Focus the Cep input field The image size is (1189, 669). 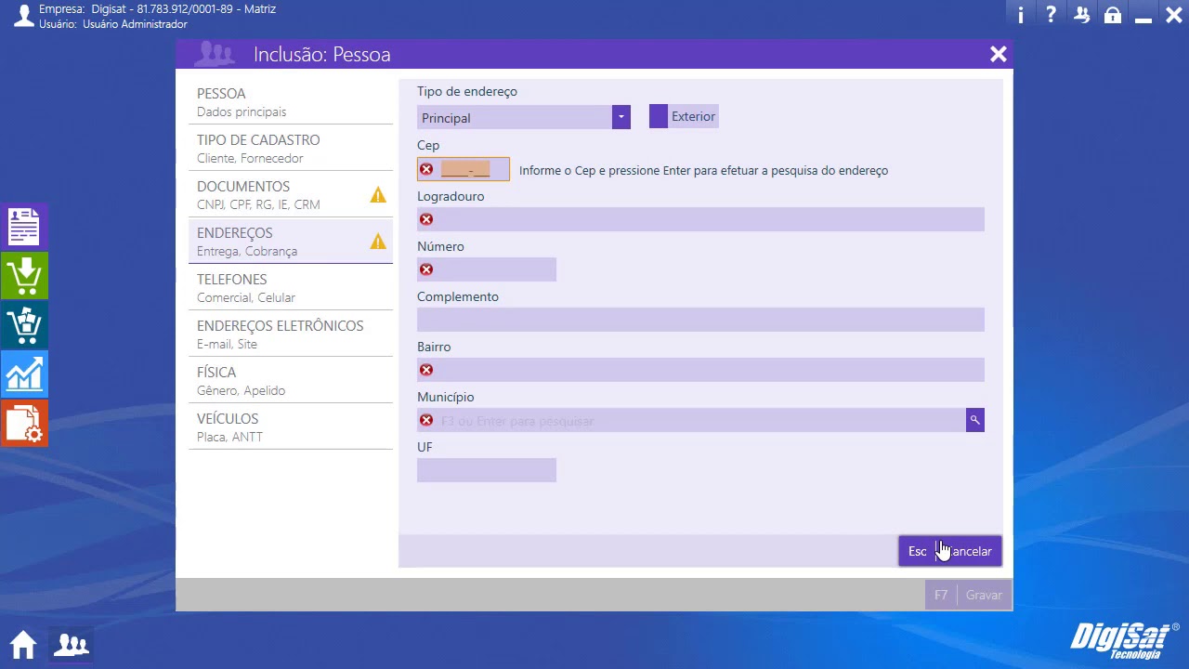click(464, 169)
